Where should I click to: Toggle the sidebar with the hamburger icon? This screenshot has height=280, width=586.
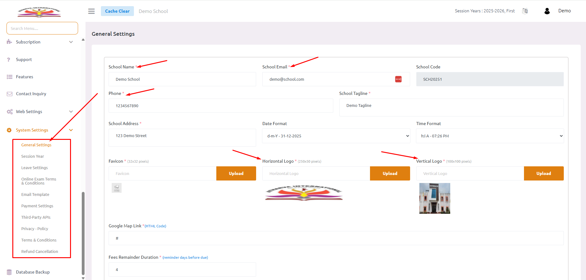[91, 11]
